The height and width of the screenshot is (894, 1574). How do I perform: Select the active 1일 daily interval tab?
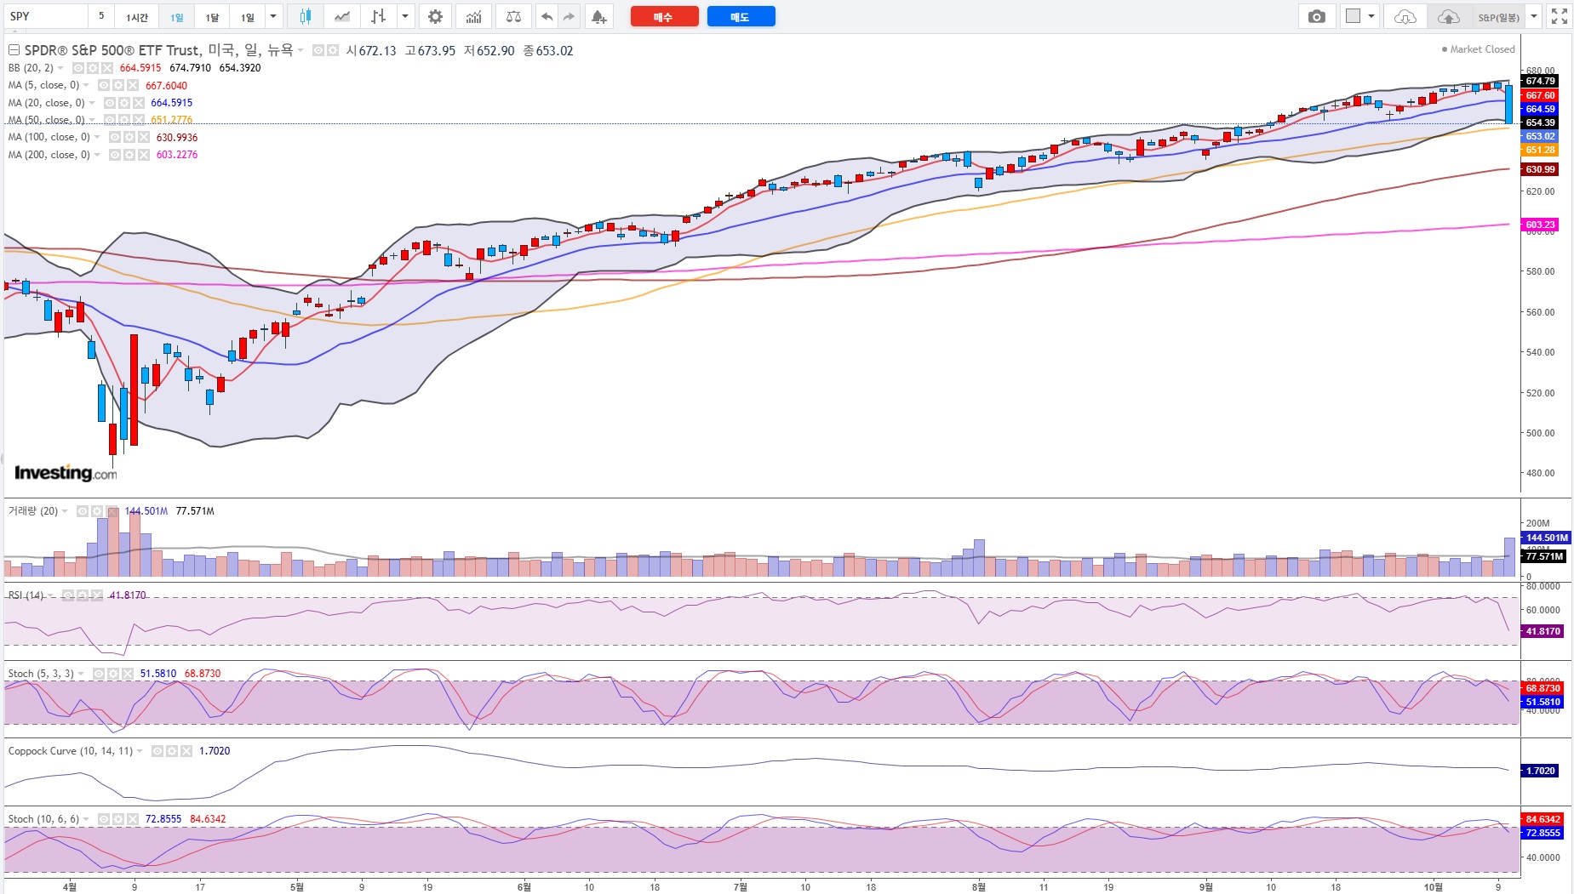[176, 16]
